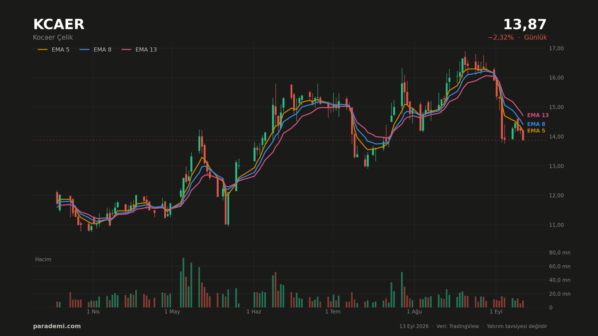
Task: Click the −2,32% daily change text
Action: [x=500, y=38]
